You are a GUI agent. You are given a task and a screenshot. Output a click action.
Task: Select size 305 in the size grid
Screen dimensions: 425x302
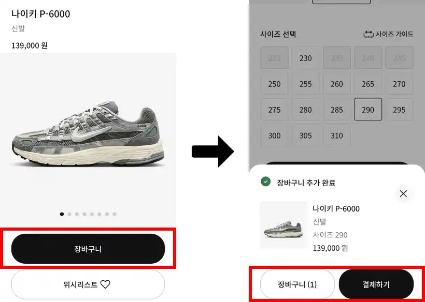[305, 135]
